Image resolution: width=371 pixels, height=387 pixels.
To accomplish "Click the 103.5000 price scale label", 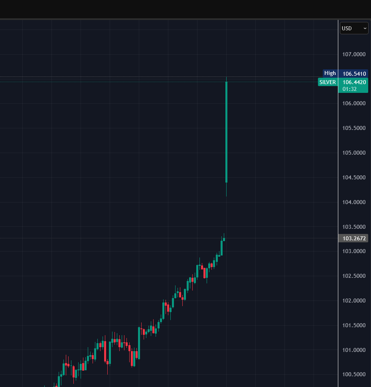I will pyautogui.click(x=354, y=227).
